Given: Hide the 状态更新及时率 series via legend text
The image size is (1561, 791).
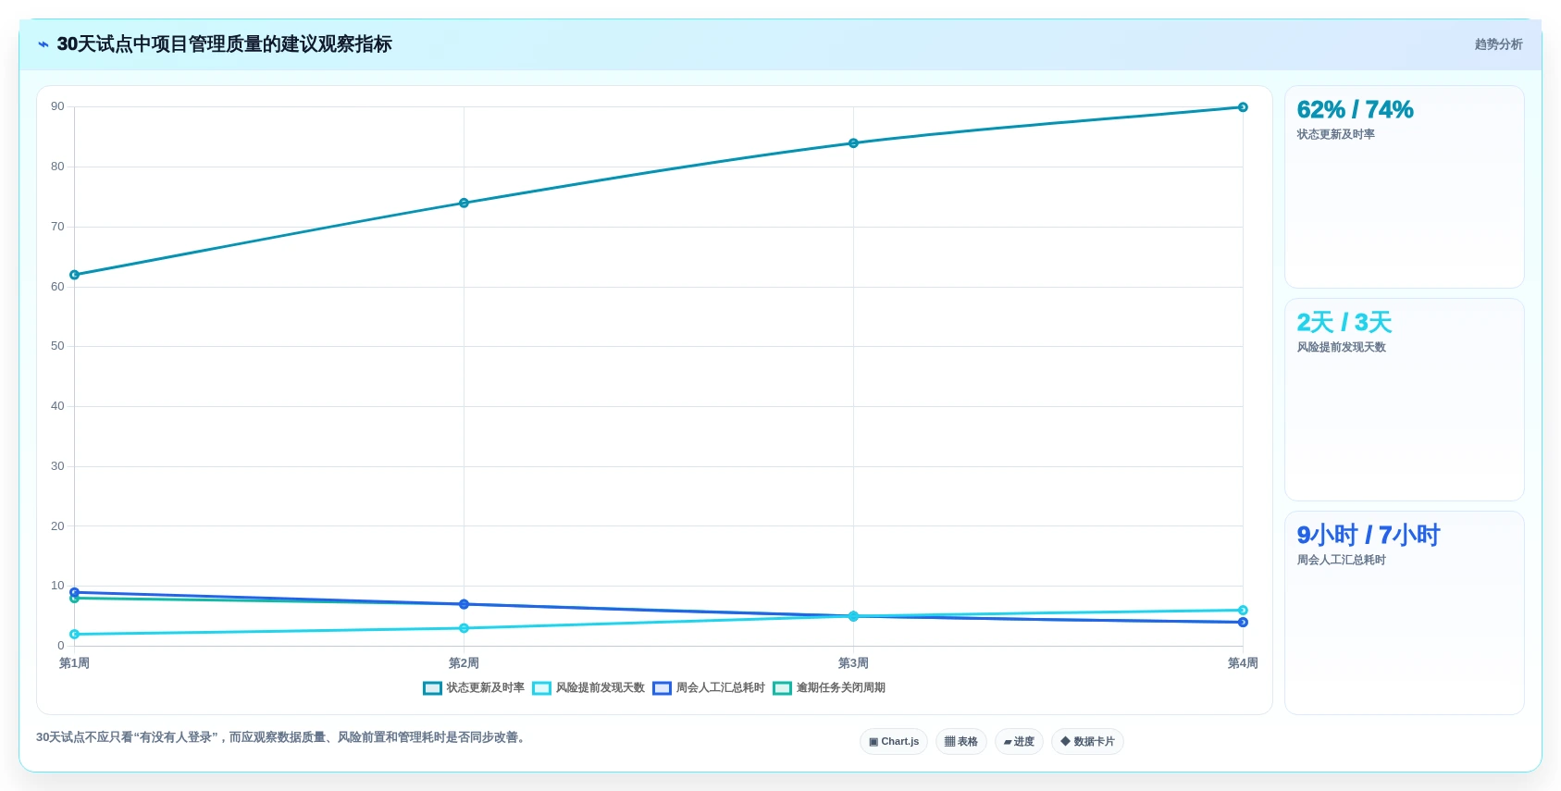Looking at the screenshot, I should (x=485, y=688).
